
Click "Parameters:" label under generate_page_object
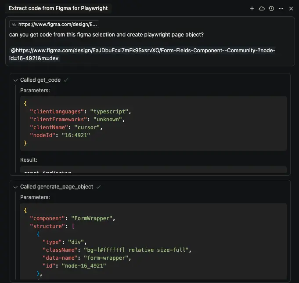(x=35, y=197)
